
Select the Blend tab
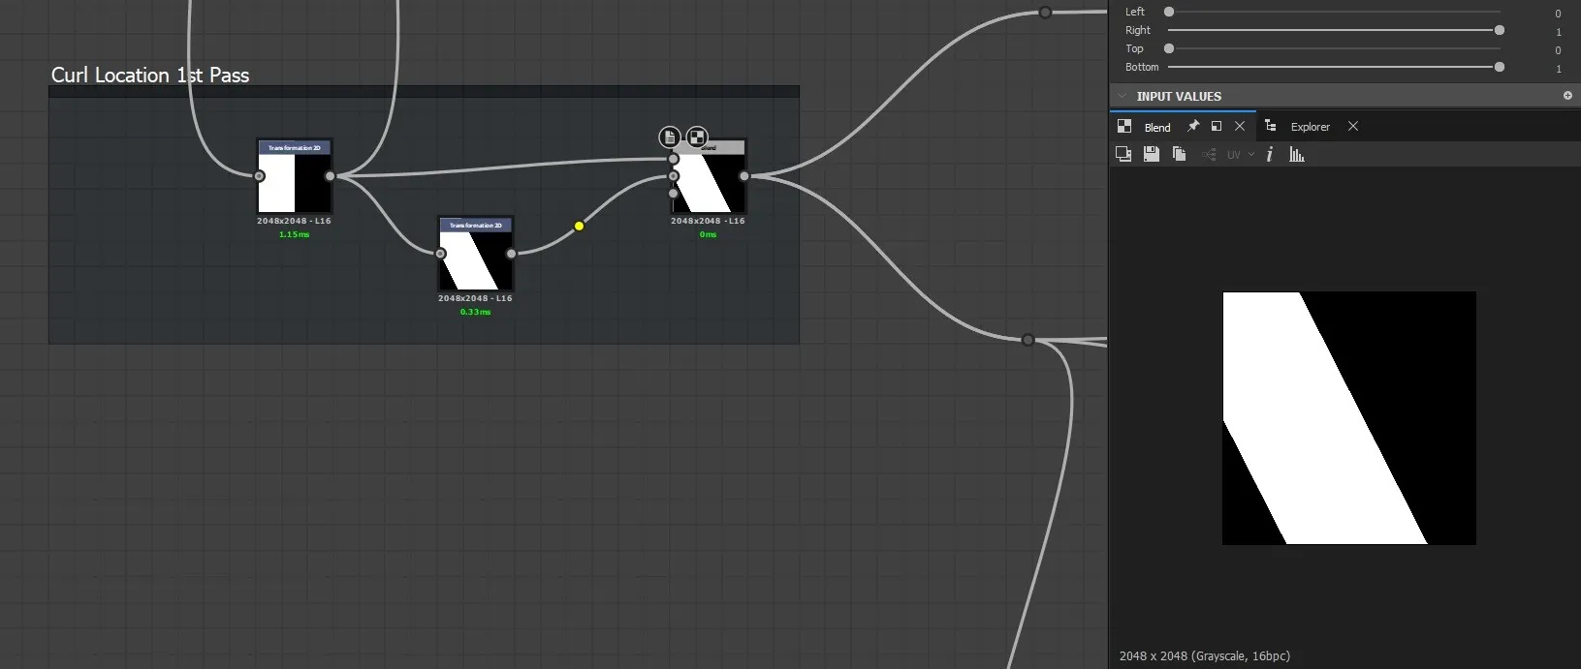pos(1156,128)
